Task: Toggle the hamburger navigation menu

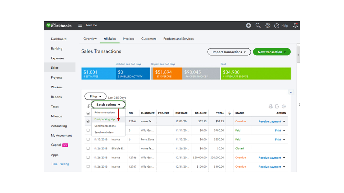Action: point(80,25)
